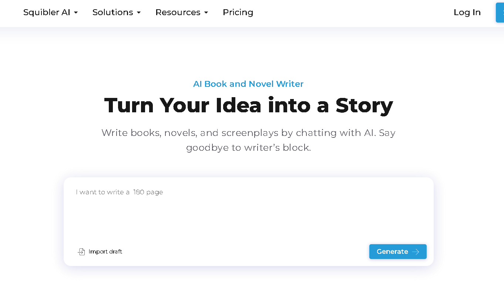Open the Resources dropdown menu
The width and height of the screenshot is (504, 283).
(178, 13)
